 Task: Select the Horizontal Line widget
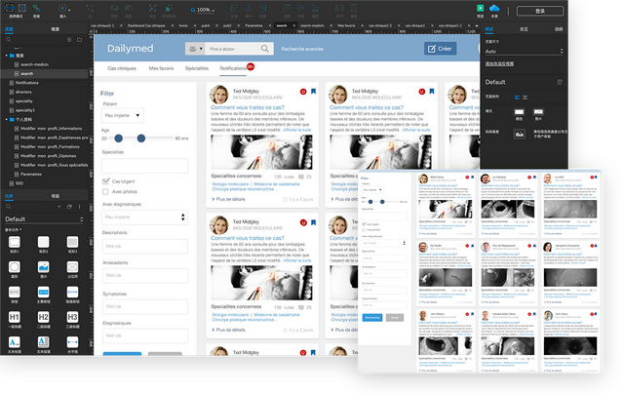[72, 342]
